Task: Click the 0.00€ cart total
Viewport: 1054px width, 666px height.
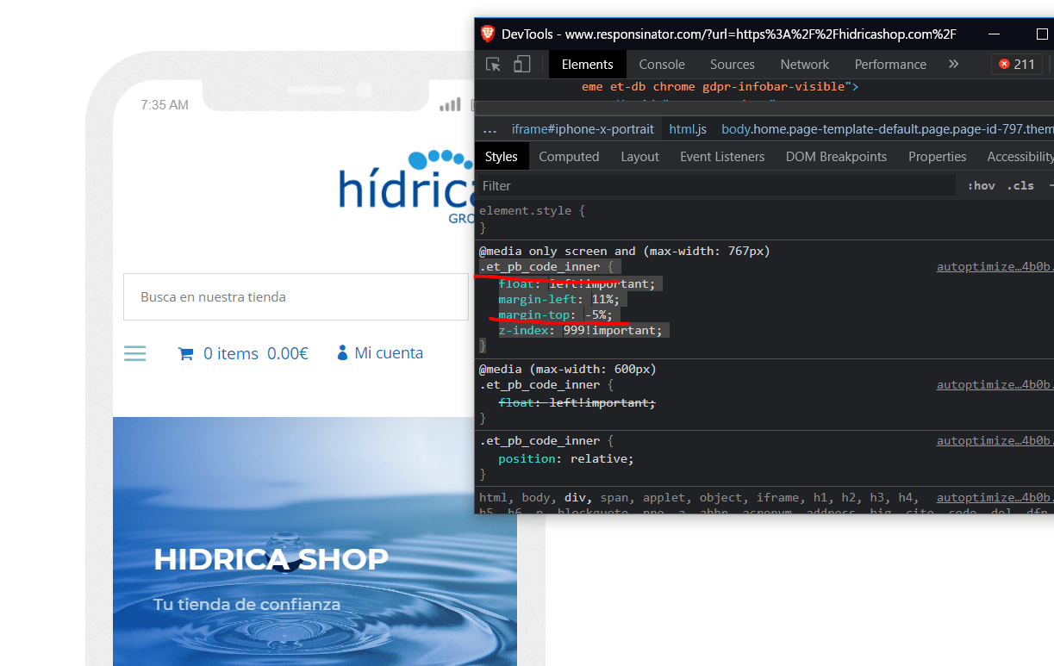Action: [x=288, y=353]
